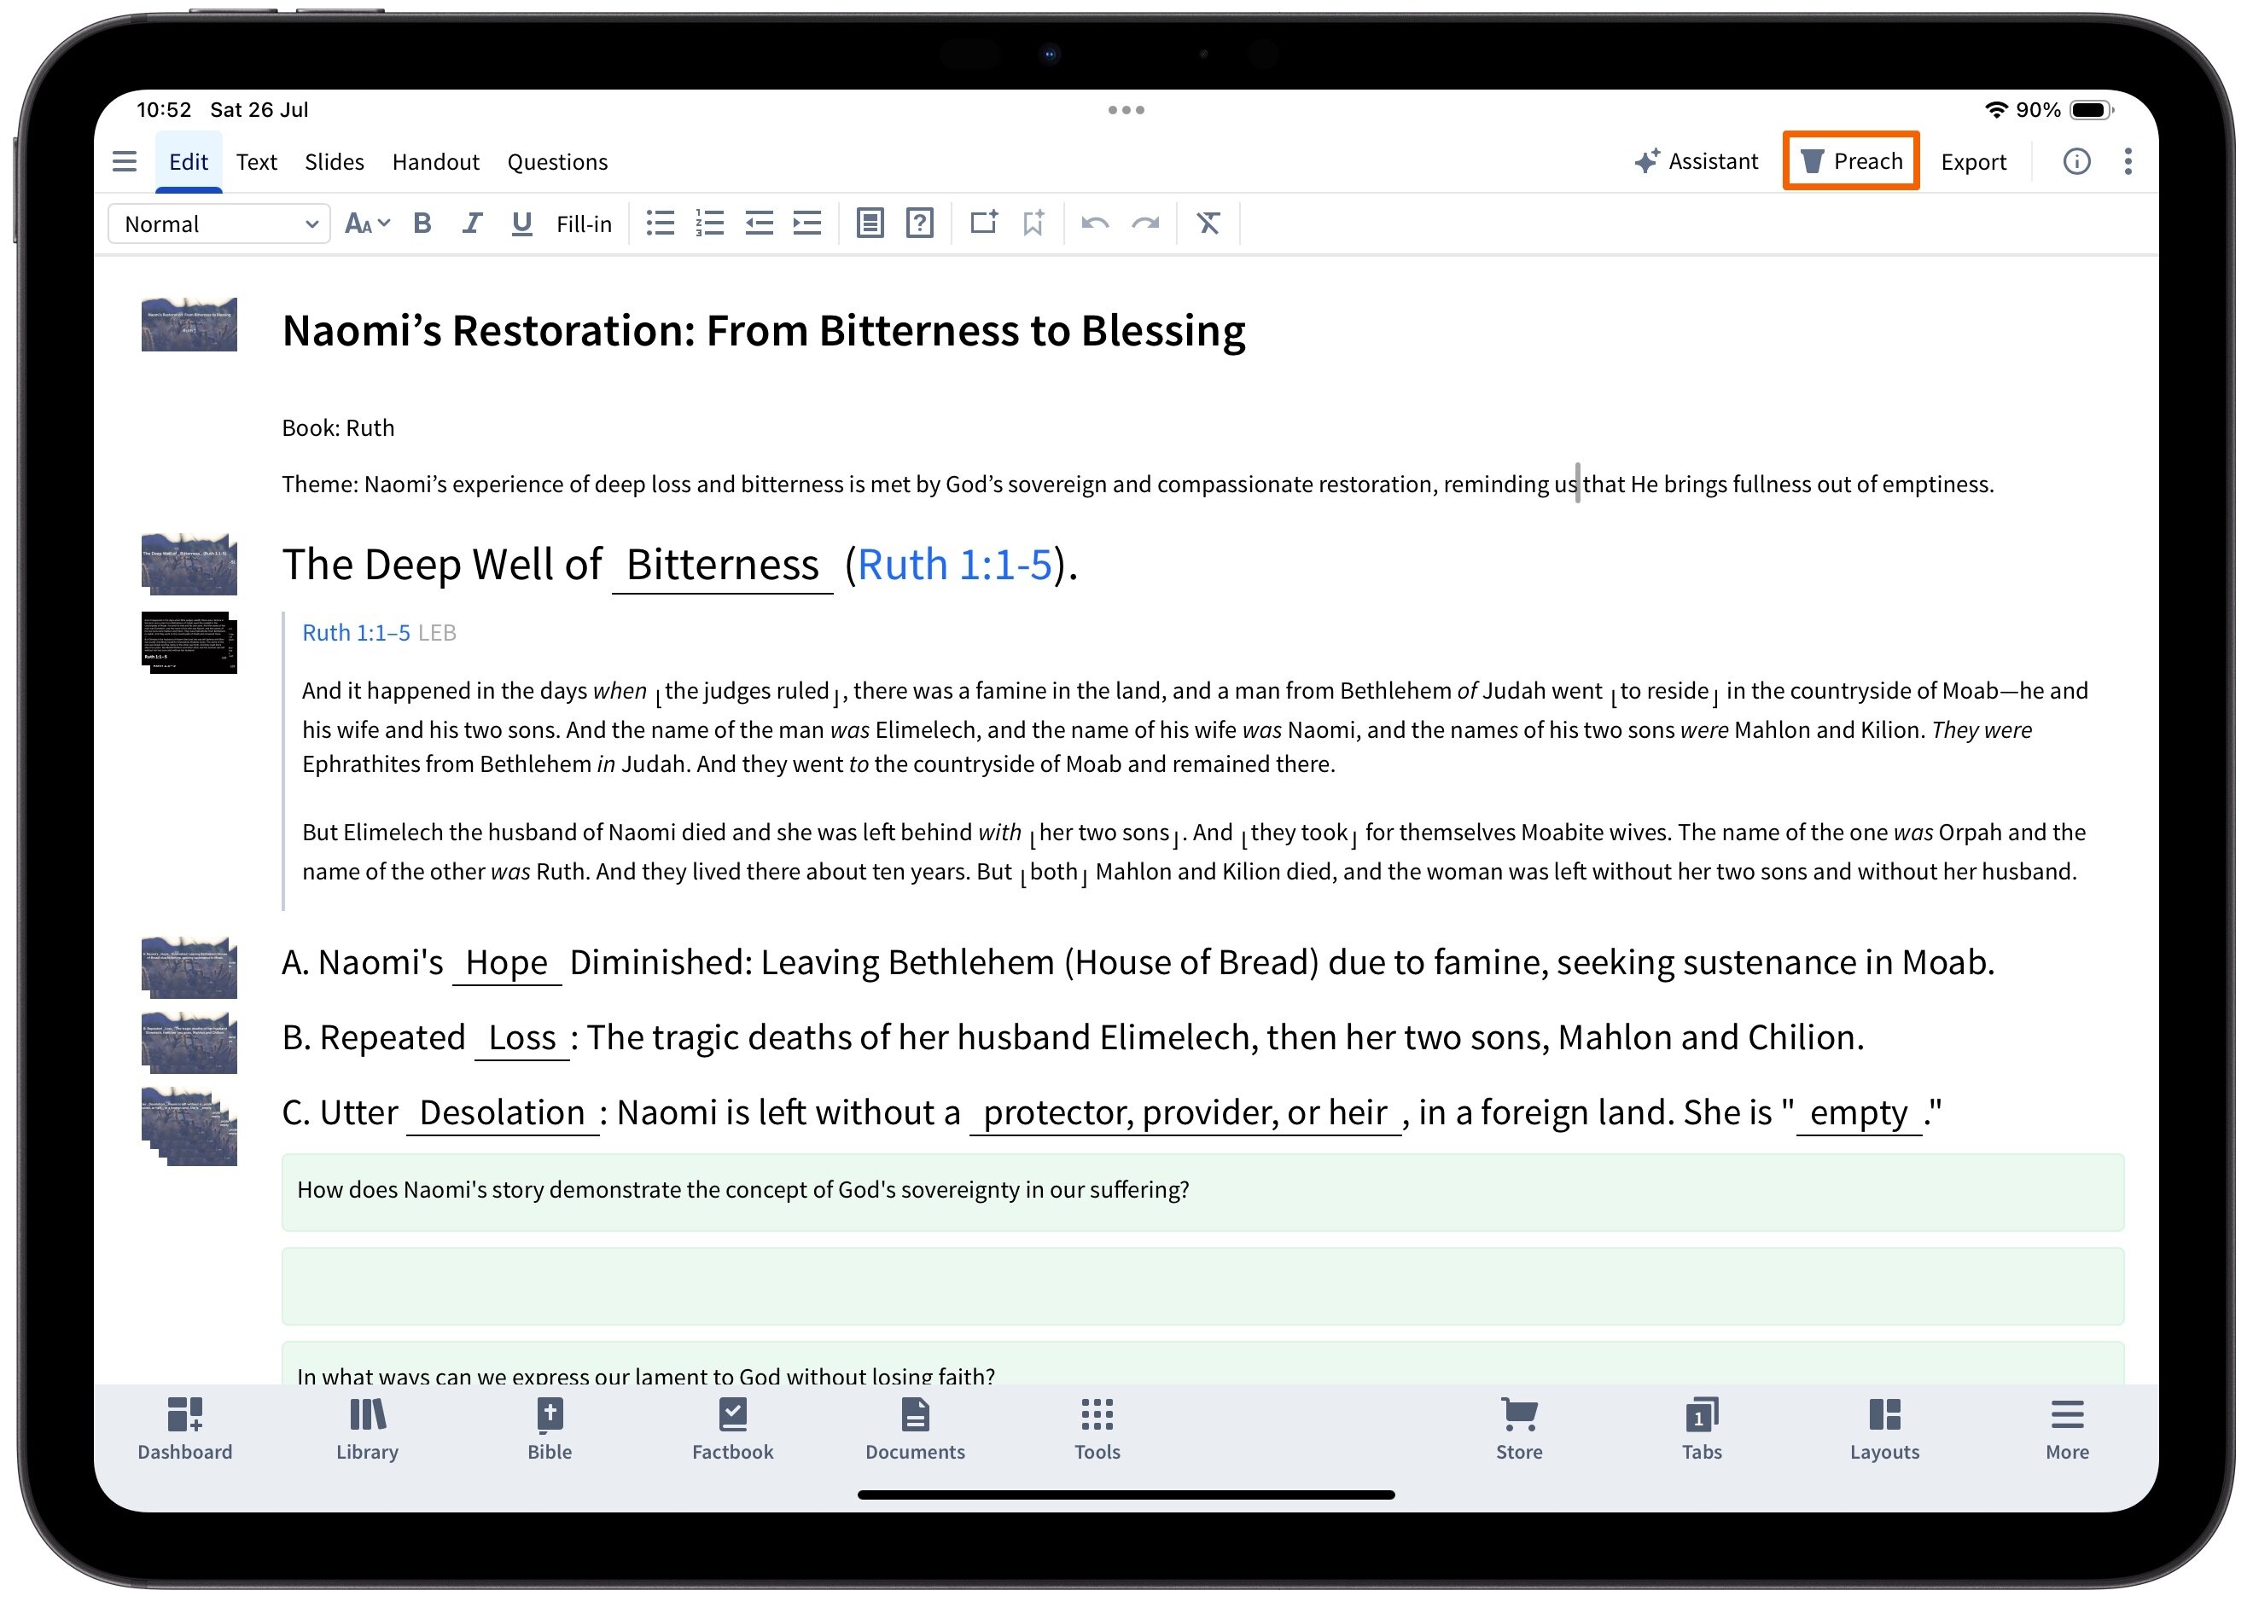Show open Tabs
The height and width of the screenshot is (1602, 2253).
pyautogui.click(x=1702, y=1430)
